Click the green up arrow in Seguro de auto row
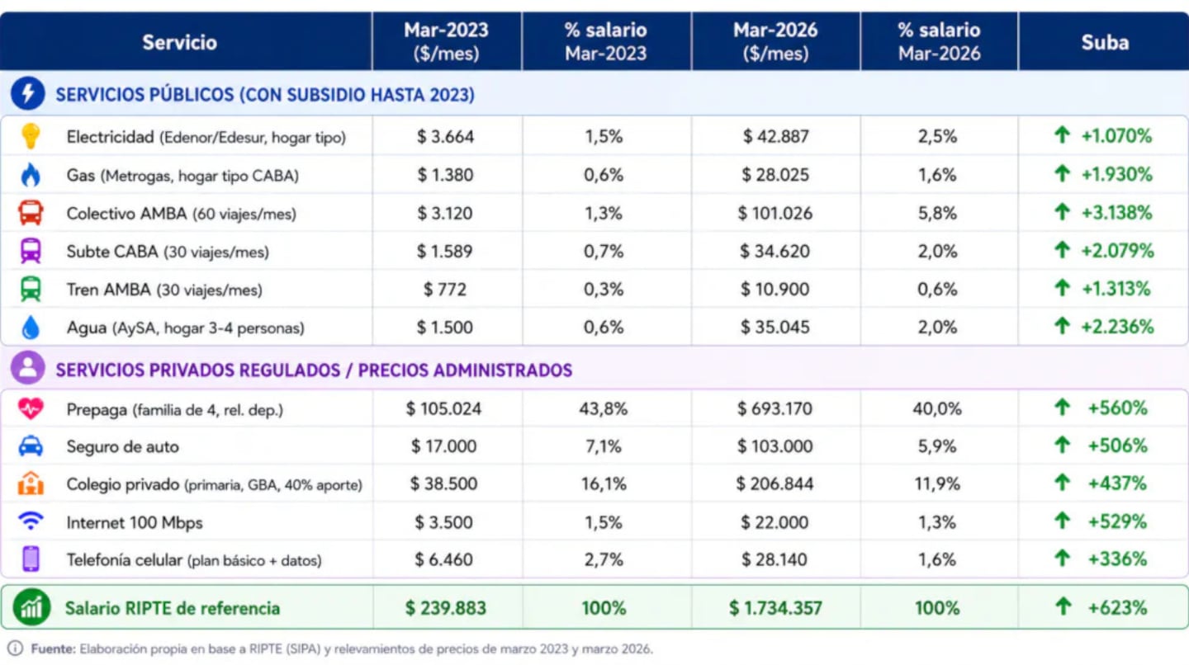1189x665 pixels. tap(1063, 446)
